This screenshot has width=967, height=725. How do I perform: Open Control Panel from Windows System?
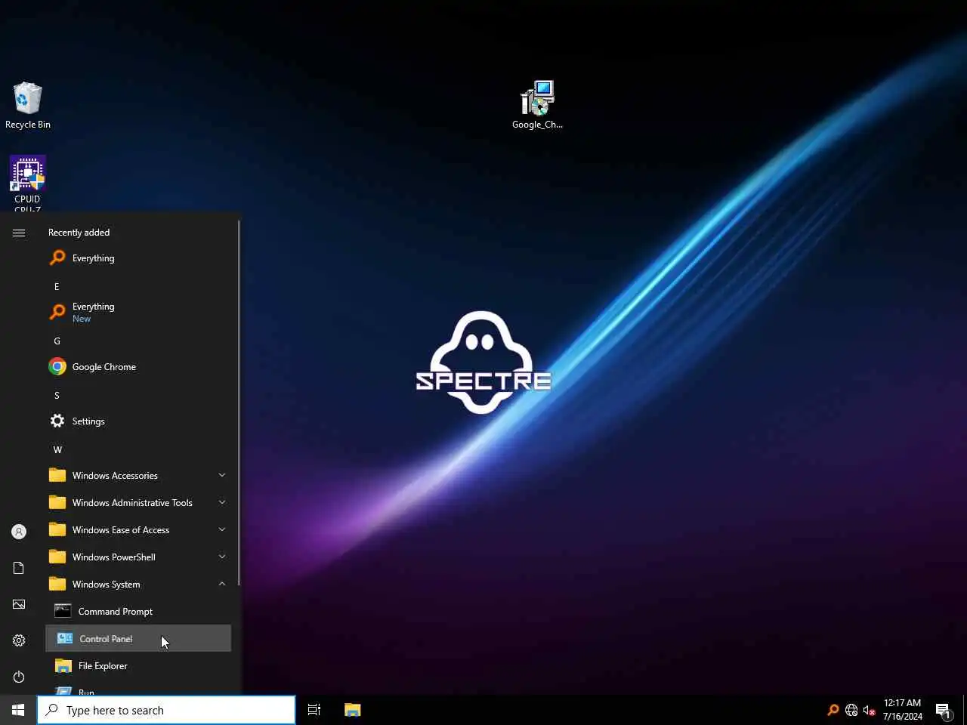138,639
